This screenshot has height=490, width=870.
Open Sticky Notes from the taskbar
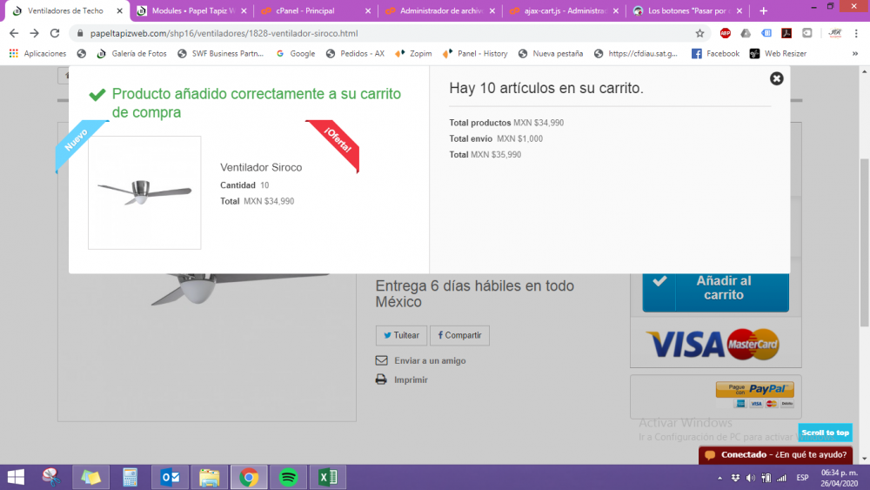pos(90,477)
